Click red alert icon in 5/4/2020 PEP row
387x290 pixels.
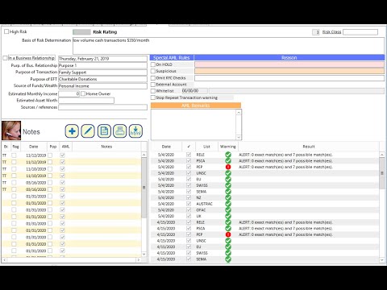(228, 167)
